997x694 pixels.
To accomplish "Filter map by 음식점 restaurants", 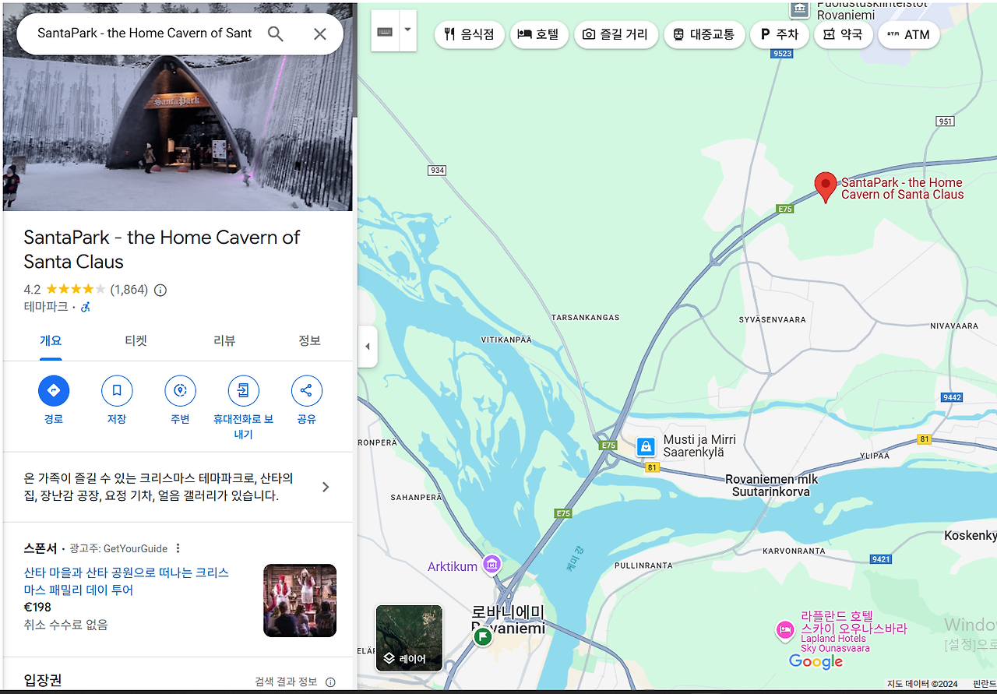I will [469, 34].
